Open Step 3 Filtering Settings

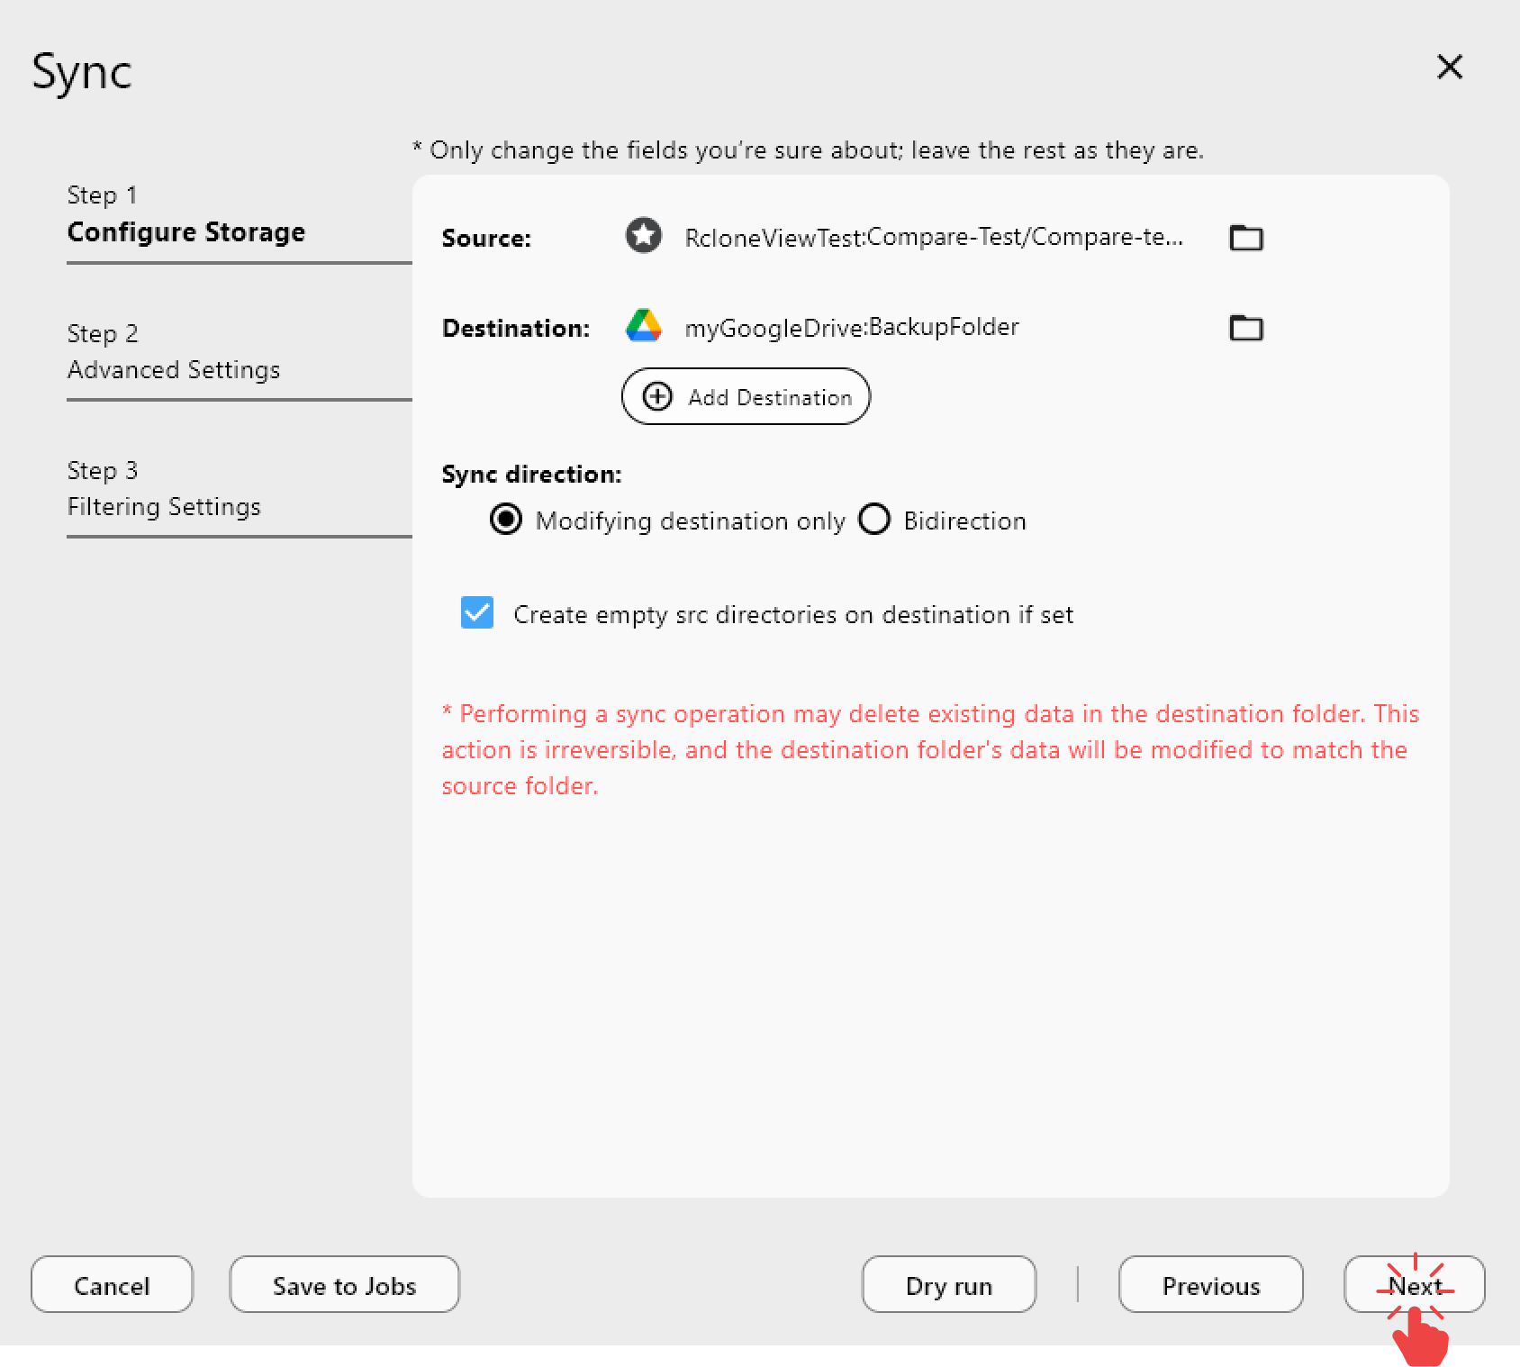pos(164,488)
